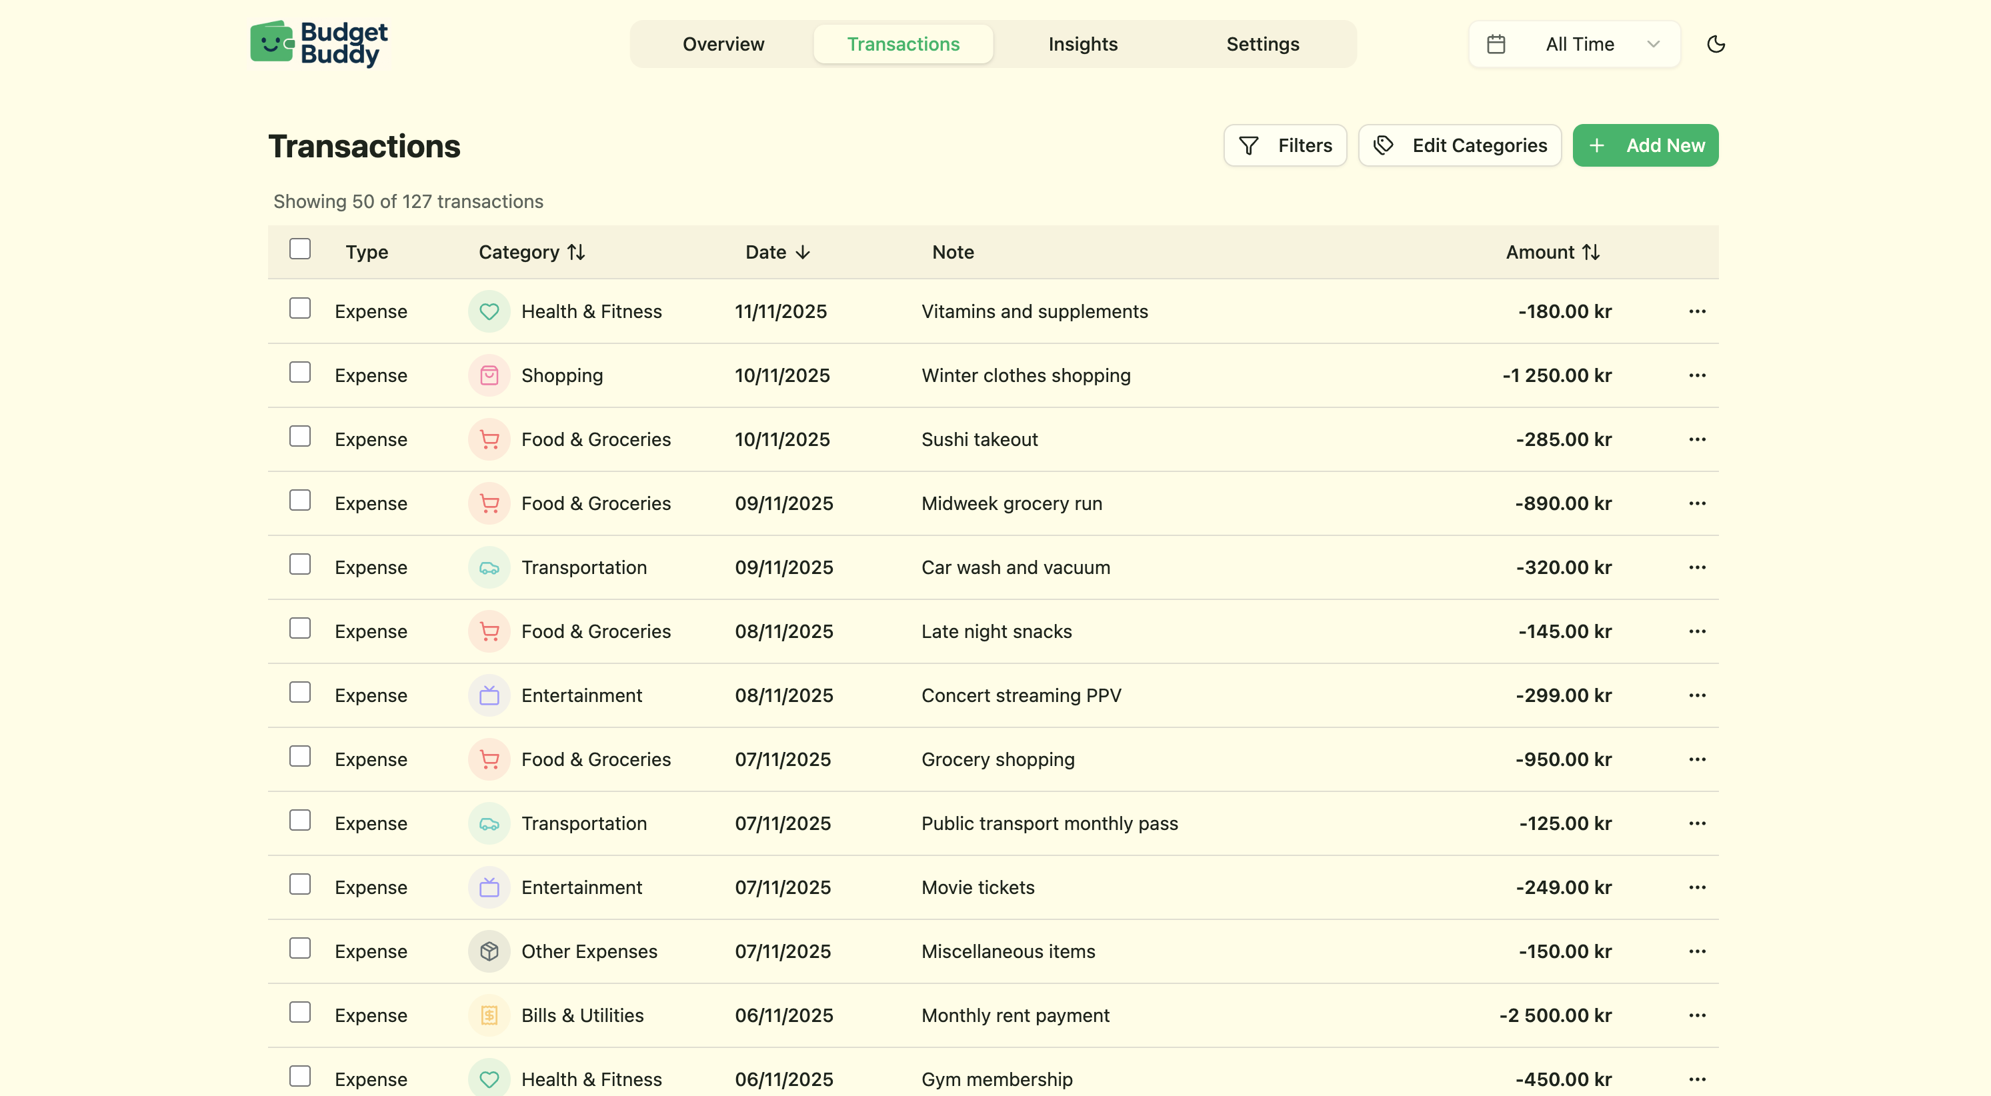Viewport: 1991px width, 1096px height.
Task: Open the Overview tab
Action: click(723, 44)
